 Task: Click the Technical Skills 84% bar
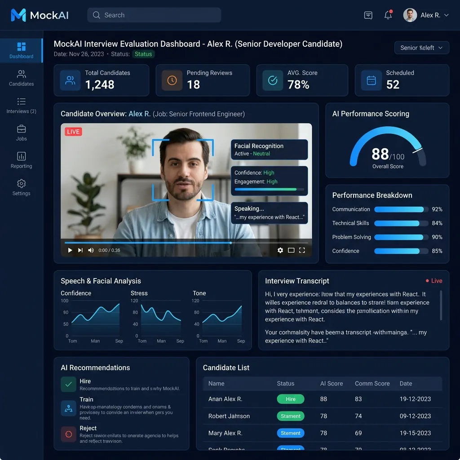[x=400, y=223]
